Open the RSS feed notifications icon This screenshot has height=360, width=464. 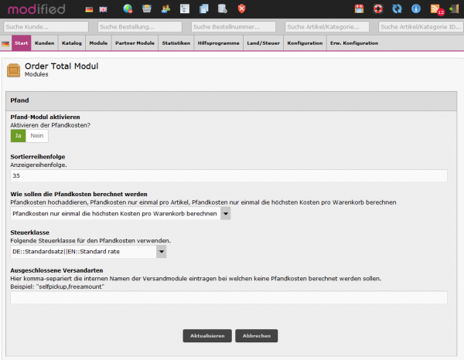[436, 9]
